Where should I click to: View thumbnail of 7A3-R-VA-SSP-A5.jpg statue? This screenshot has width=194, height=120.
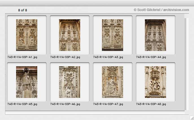click(x=27, y=82)
